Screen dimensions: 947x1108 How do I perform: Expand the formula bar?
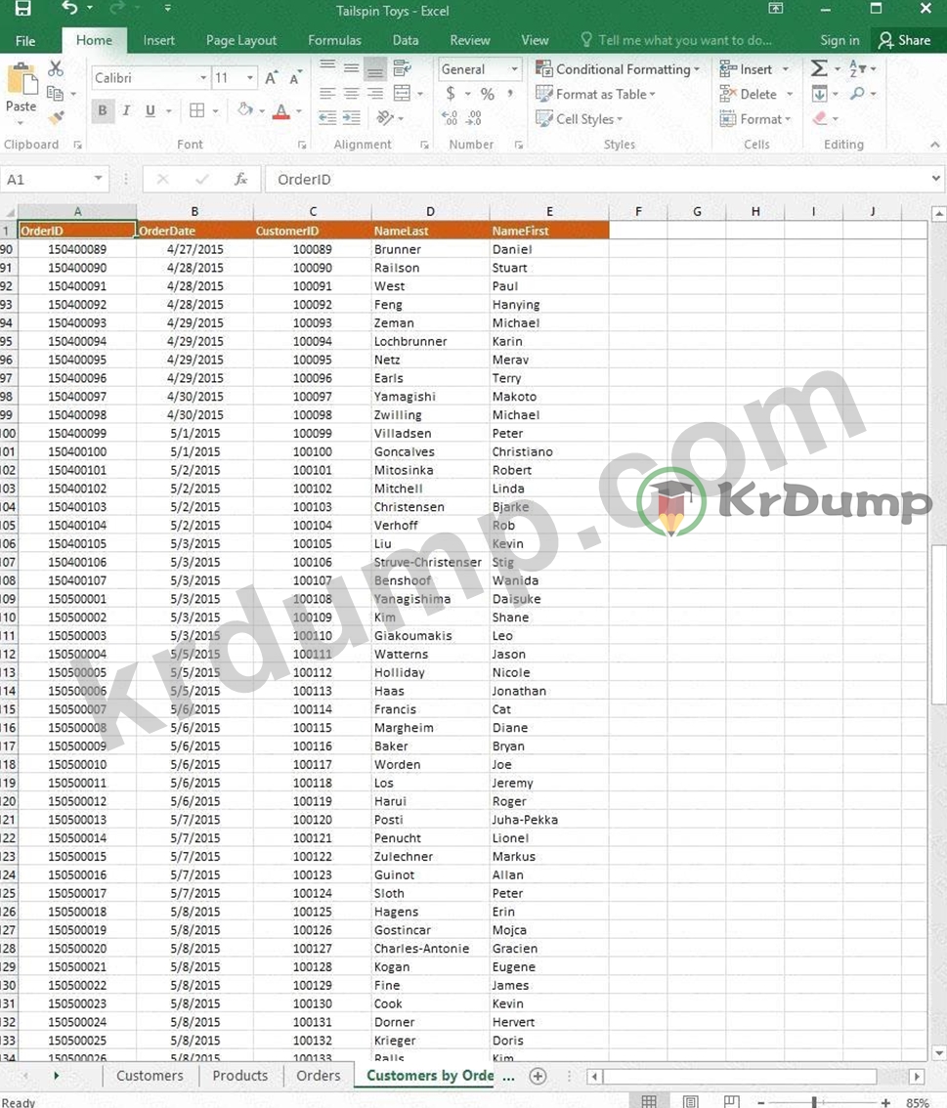click(x=935, y=179)
